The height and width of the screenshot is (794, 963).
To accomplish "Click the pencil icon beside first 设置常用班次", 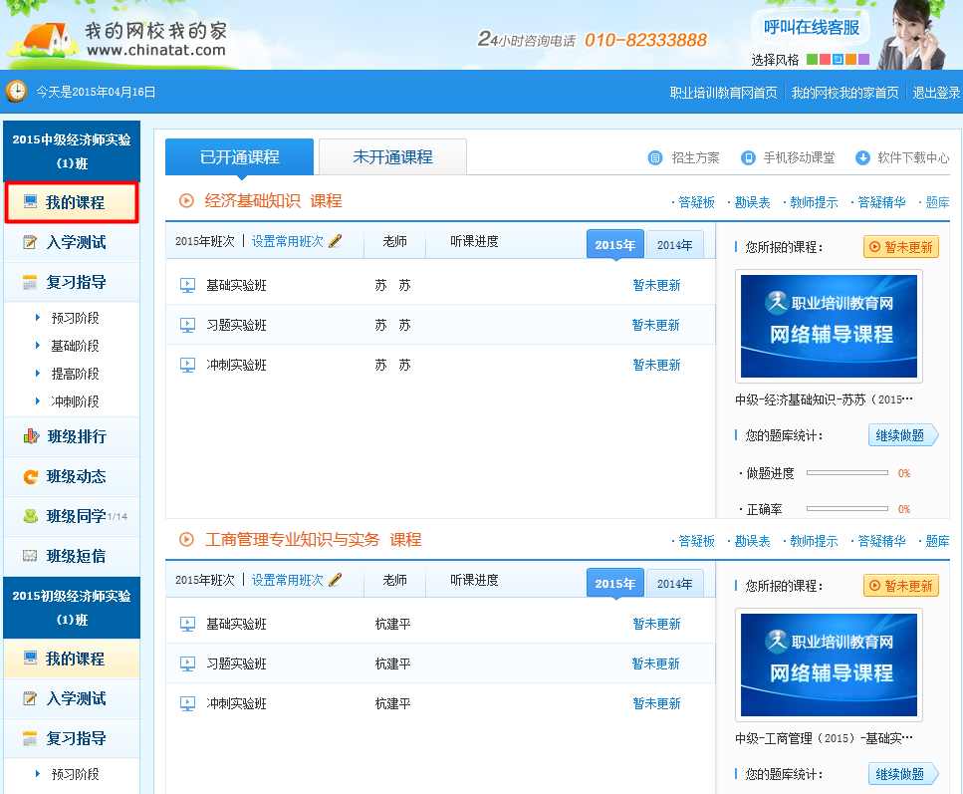I will click(335, 241).
